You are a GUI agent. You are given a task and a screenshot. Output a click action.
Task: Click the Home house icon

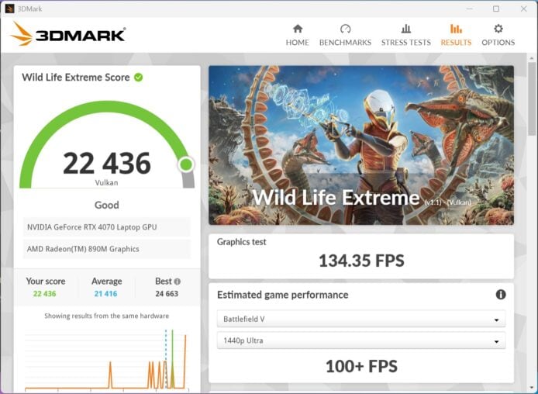pos(297,29)
